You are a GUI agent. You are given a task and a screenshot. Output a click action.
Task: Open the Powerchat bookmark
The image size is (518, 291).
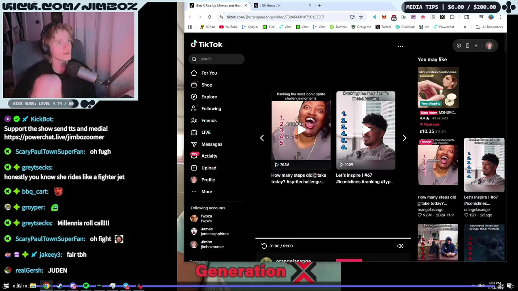[x=444, y=27]
